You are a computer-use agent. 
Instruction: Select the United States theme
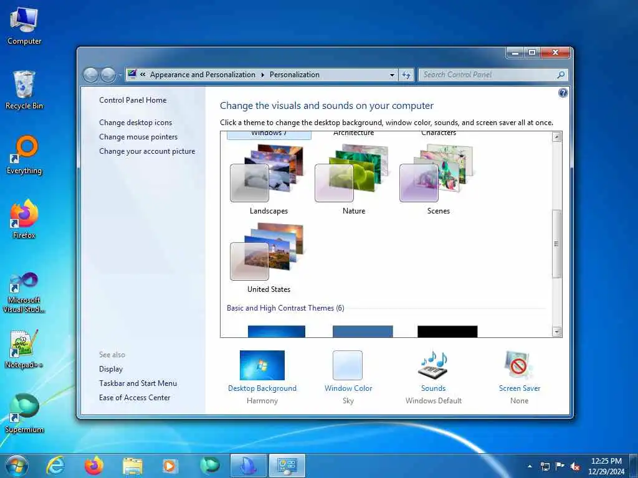269,258
